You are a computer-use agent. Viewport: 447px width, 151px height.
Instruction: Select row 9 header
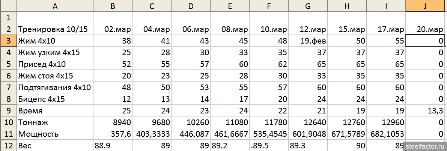tap(8, 111)
